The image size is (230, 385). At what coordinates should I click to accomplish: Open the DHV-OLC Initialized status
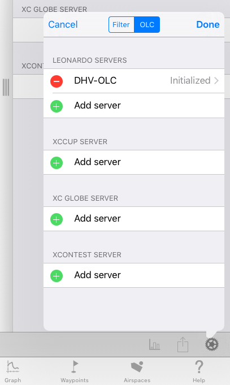pyautogui.click(x=190, y=80)
